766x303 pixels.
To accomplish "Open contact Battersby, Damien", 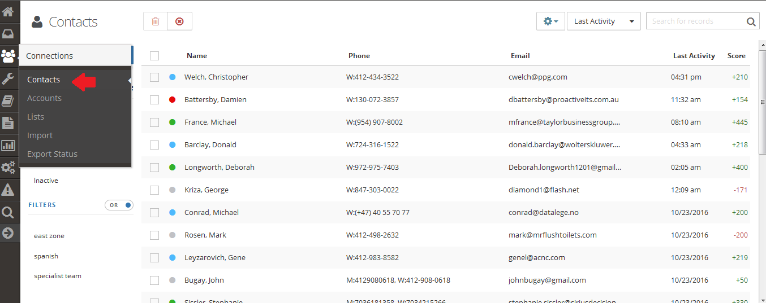I will click(216, 100).
